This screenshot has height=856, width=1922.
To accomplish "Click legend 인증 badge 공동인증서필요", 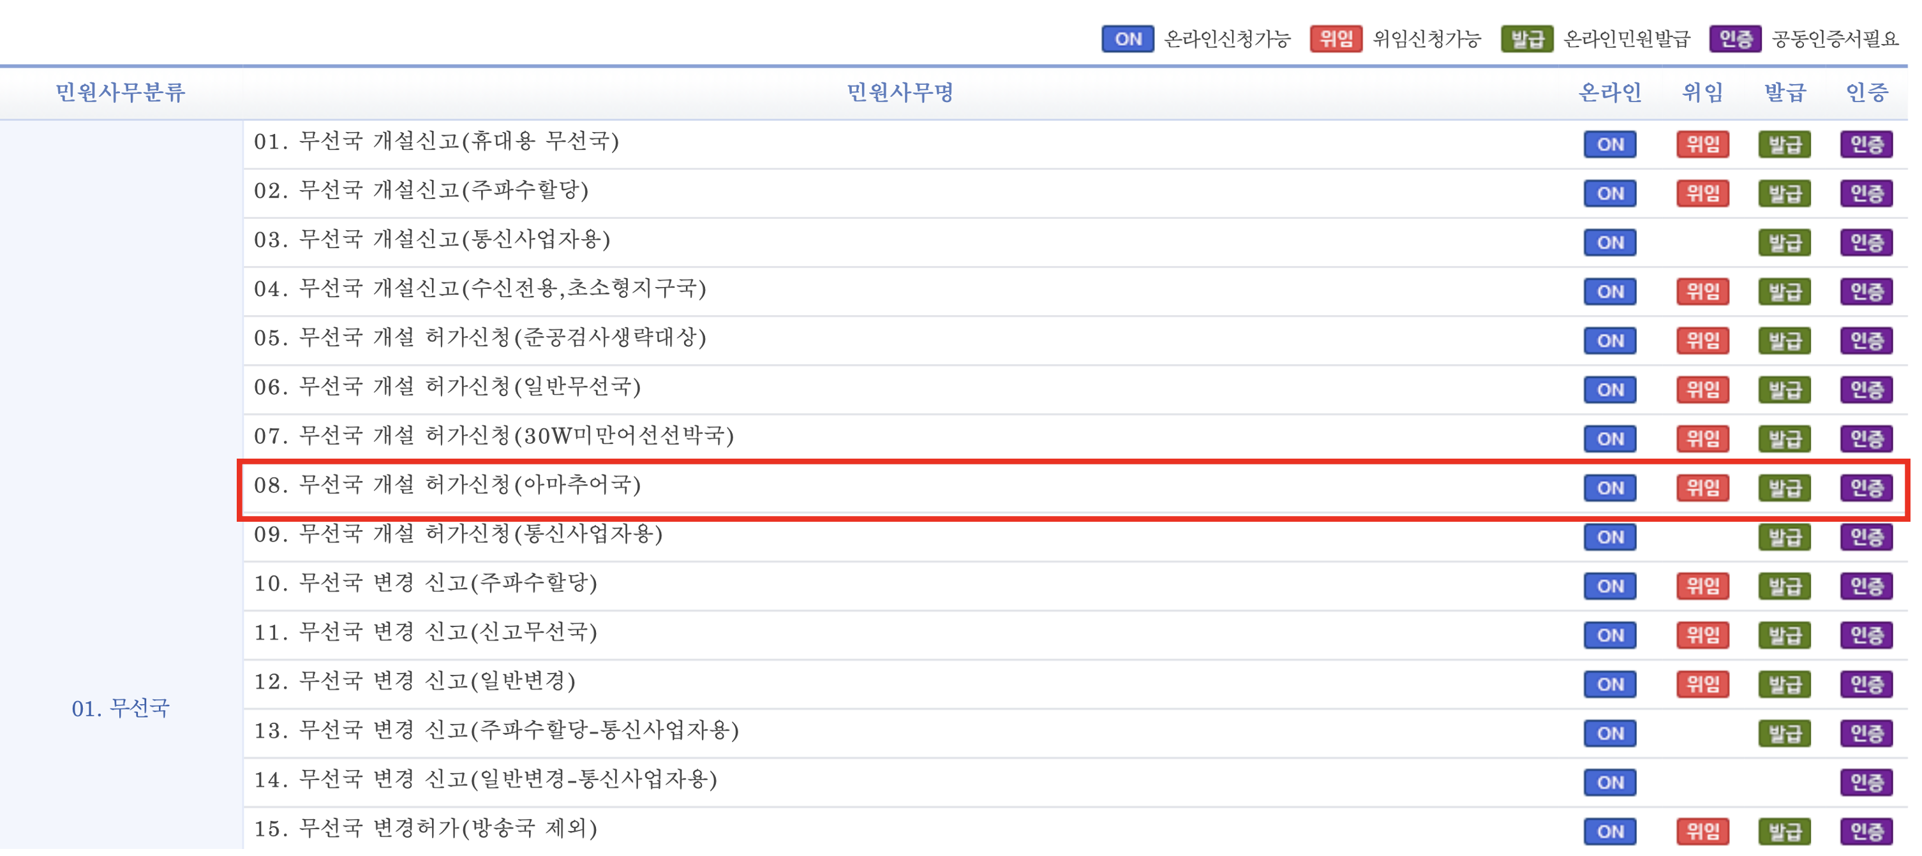I will pyautogui.click(x=1735, y=39).
